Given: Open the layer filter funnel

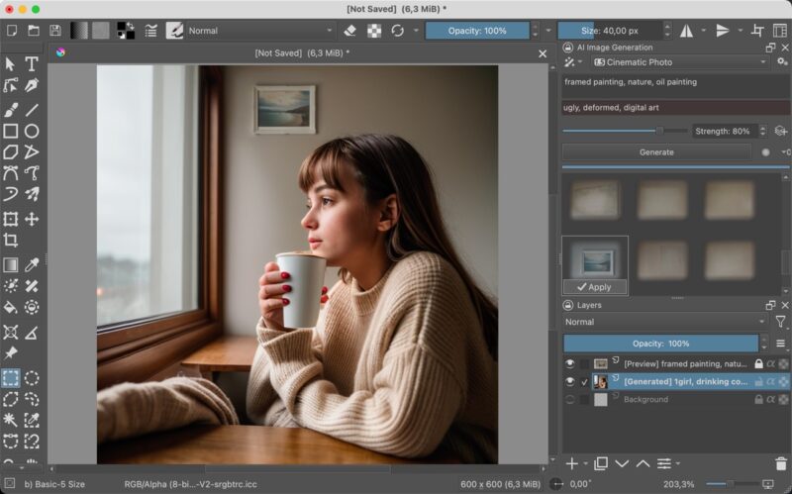Looking at the screenshot, I should click(780, 322).
